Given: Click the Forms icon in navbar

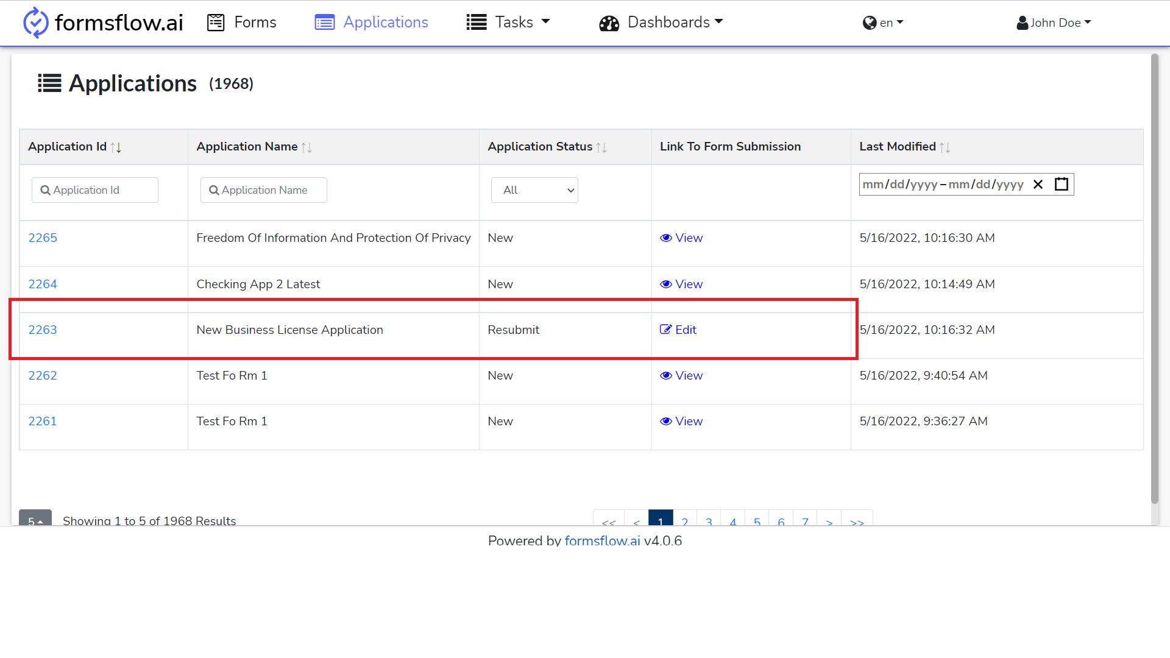Looking at the screenshot, I should [x=216, y=23].
